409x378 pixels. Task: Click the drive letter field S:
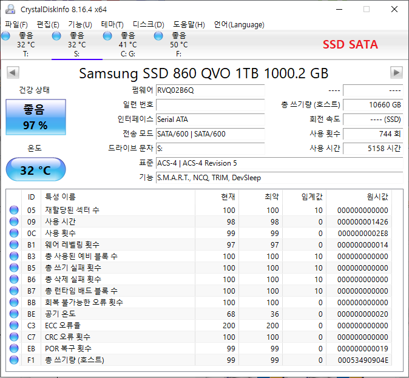pyautogui.click(x=210, y=149)
